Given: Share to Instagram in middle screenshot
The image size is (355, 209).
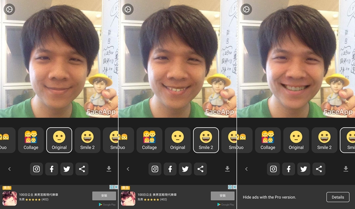Looking at the screenshot, I should pos(155,169).
